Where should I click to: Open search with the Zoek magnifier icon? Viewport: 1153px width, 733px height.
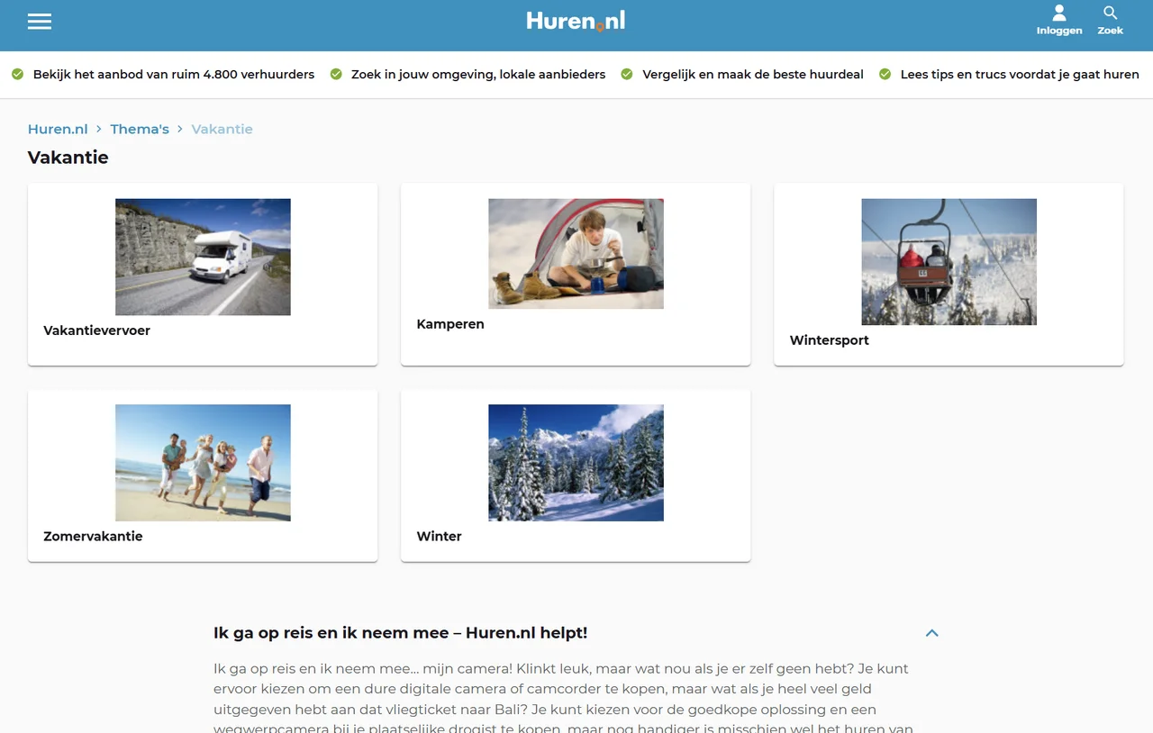click(x=1110, y=14)
